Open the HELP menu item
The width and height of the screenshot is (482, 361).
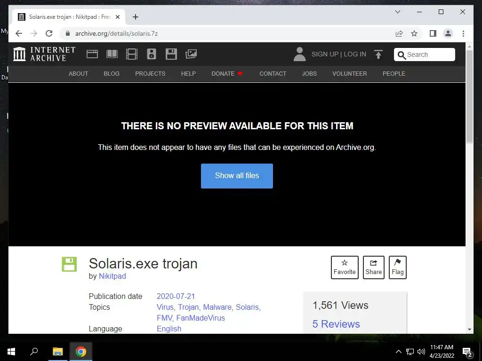(188, 74)
